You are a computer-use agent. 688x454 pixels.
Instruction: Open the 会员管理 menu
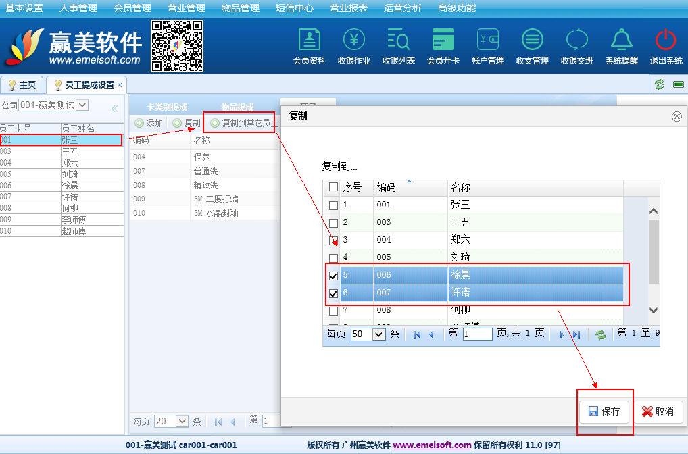[x=132, y=8]
